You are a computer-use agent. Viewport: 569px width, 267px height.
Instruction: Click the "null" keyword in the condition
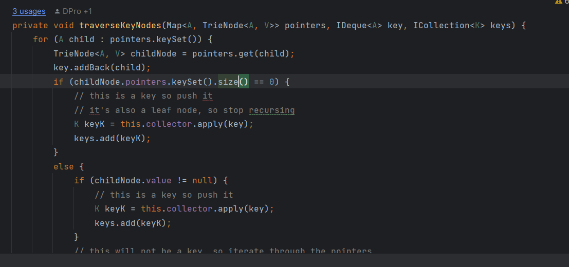click(x=203, y=180)
